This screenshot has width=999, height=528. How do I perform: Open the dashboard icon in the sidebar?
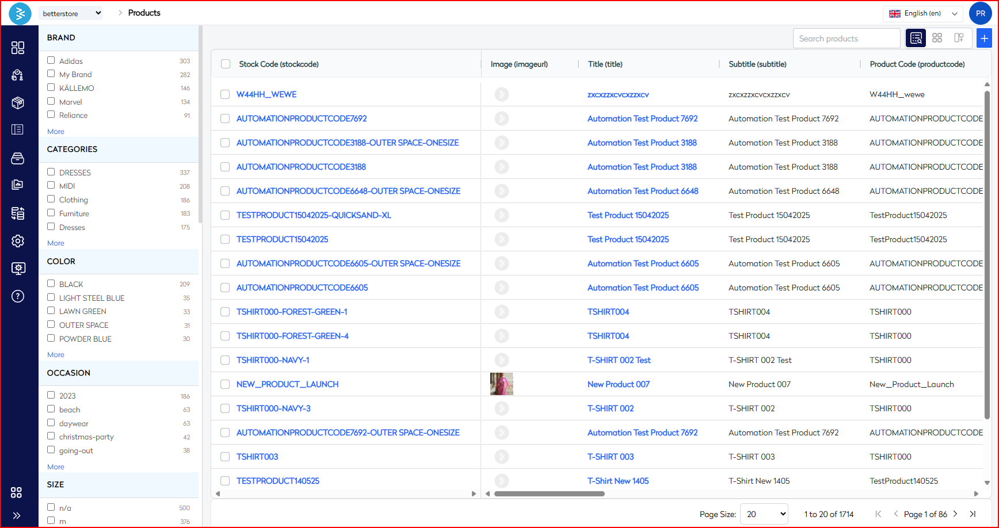18,48
